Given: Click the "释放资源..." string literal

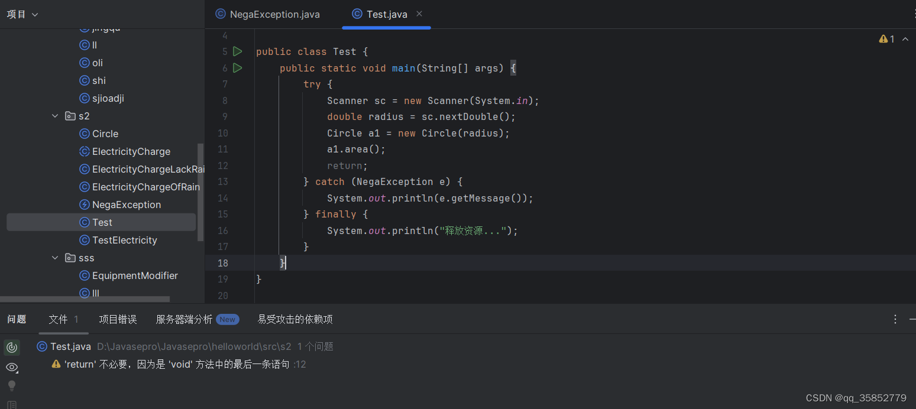Looking at the screenshot, I should click(472, 231).
